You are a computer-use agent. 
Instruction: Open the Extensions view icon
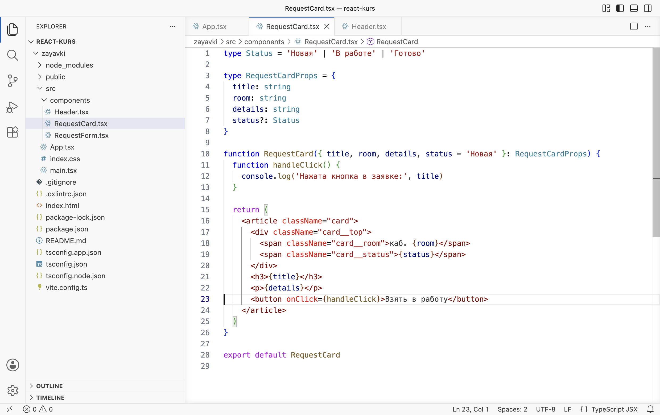[13, 132]
